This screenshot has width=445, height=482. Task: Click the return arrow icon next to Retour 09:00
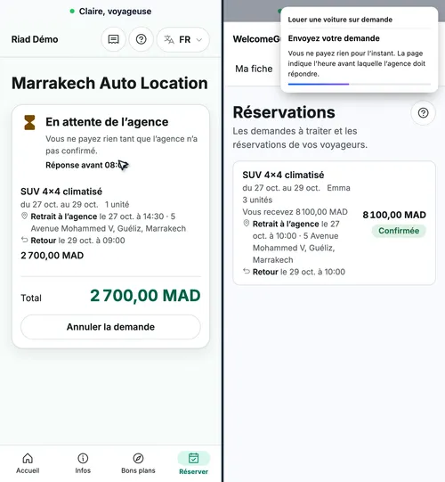pos(25,240)
